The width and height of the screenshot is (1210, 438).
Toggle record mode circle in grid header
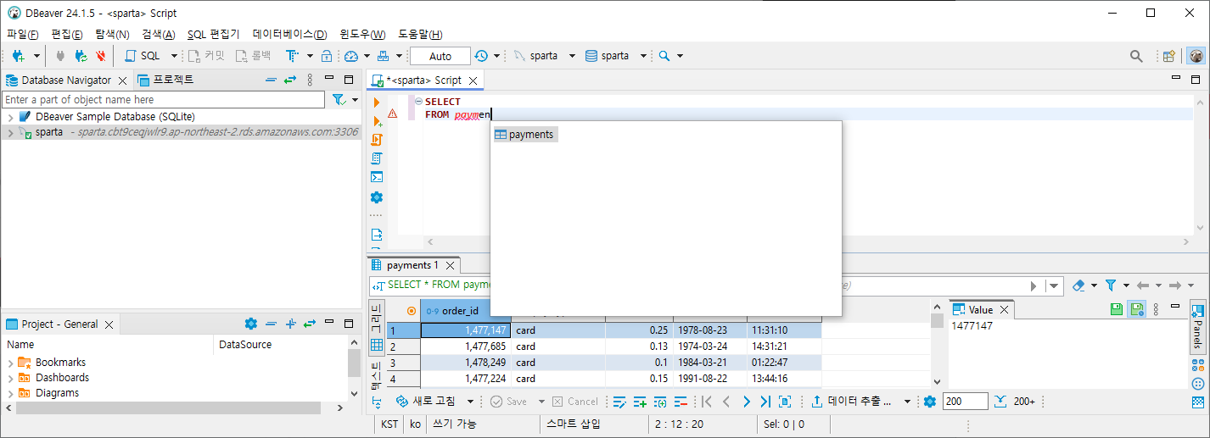pos(412,310)
